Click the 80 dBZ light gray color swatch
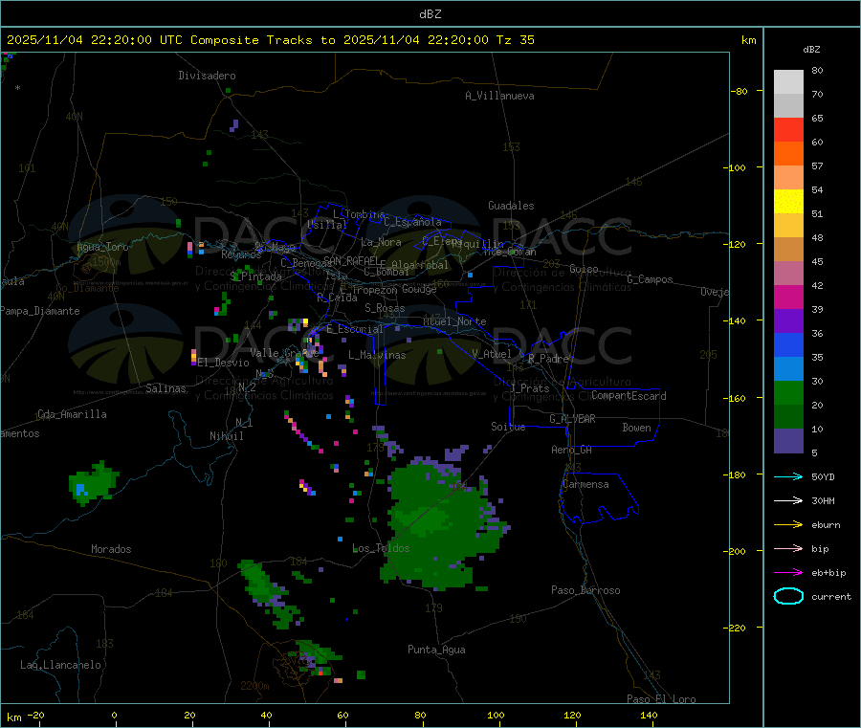 click(788, 82)
